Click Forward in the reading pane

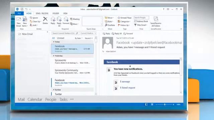pyautogui.click(x=128, y=34)
